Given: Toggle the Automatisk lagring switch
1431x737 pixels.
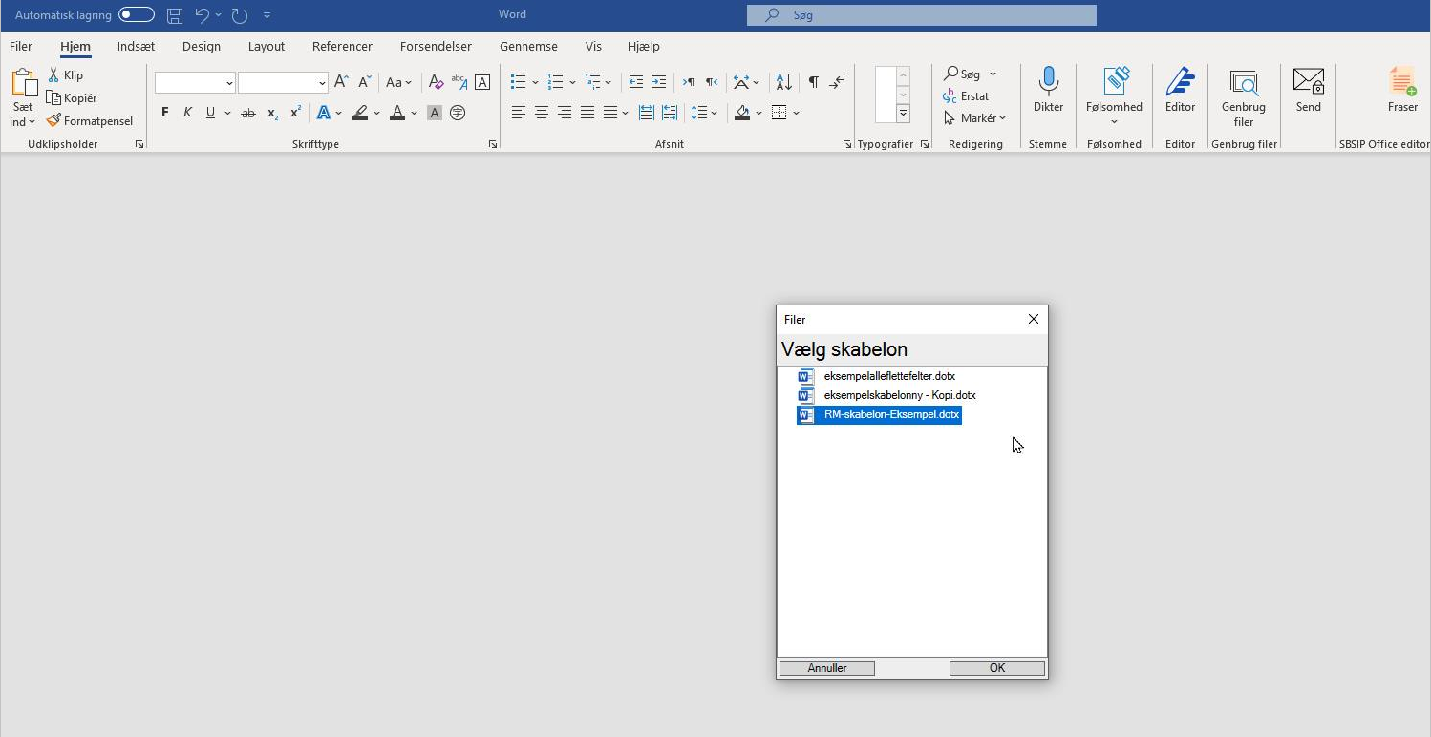Looking at the screenshot, I should [x=137, y=15].
